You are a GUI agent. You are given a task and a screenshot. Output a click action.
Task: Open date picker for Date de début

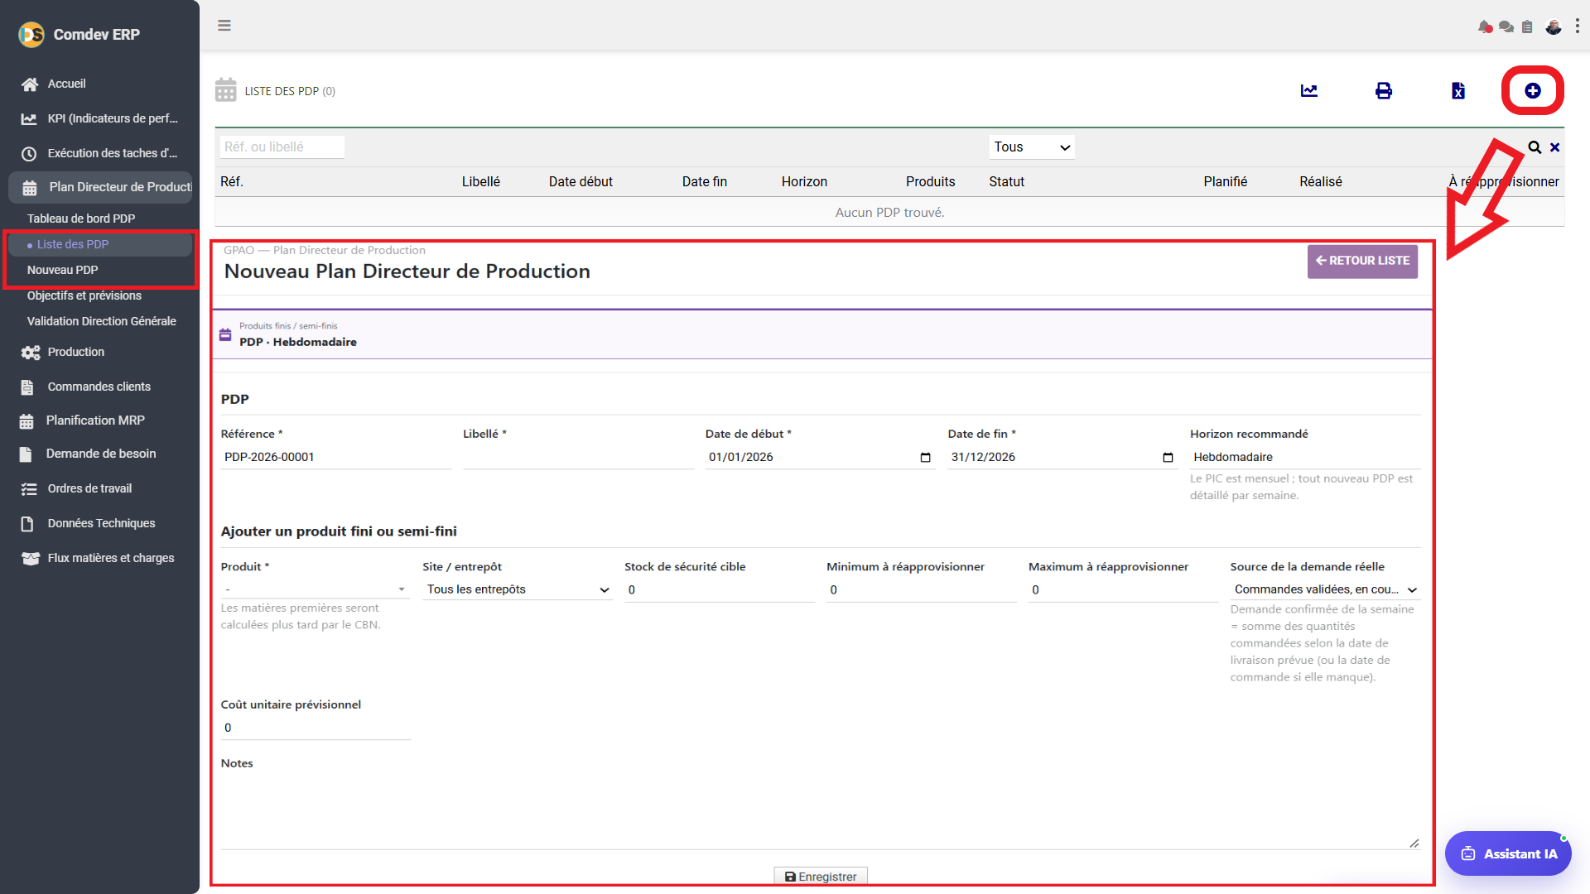tap(925, 457)
